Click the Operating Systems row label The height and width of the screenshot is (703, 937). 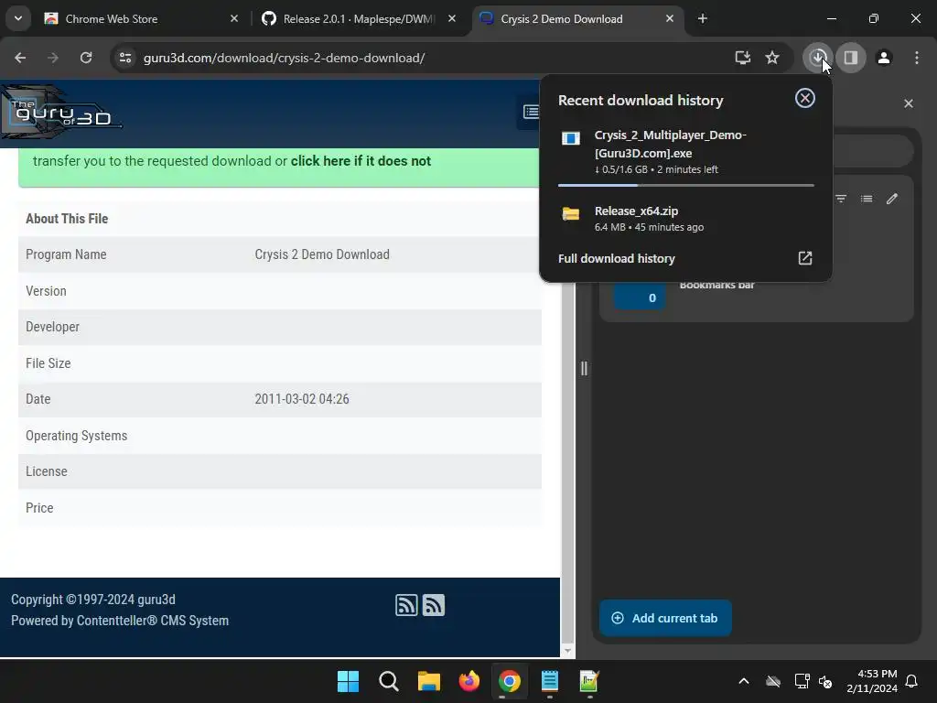77,436
